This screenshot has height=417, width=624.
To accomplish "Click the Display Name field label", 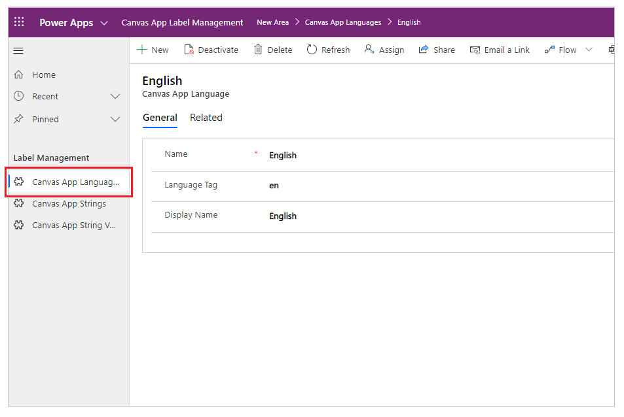I will tap(191, 215).
